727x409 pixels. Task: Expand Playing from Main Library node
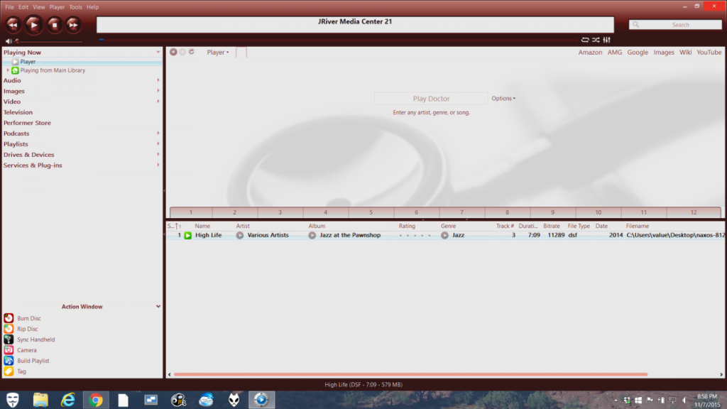point(7,70)
